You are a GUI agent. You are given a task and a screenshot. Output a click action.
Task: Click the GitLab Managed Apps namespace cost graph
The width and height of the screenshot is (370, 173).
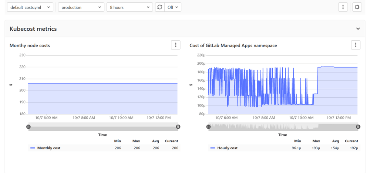coord(283,89)
